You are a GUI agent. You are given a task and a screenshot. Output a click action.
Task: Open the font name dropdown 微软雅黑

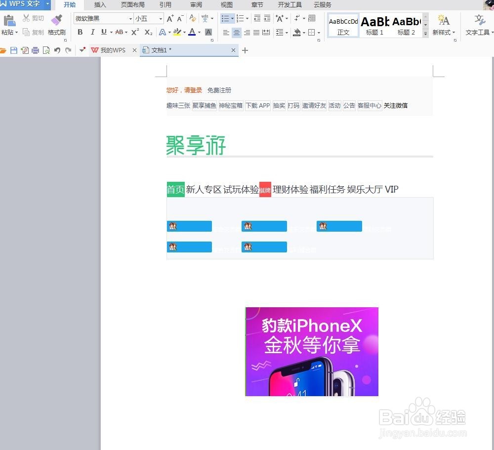[x=131, y=19]
